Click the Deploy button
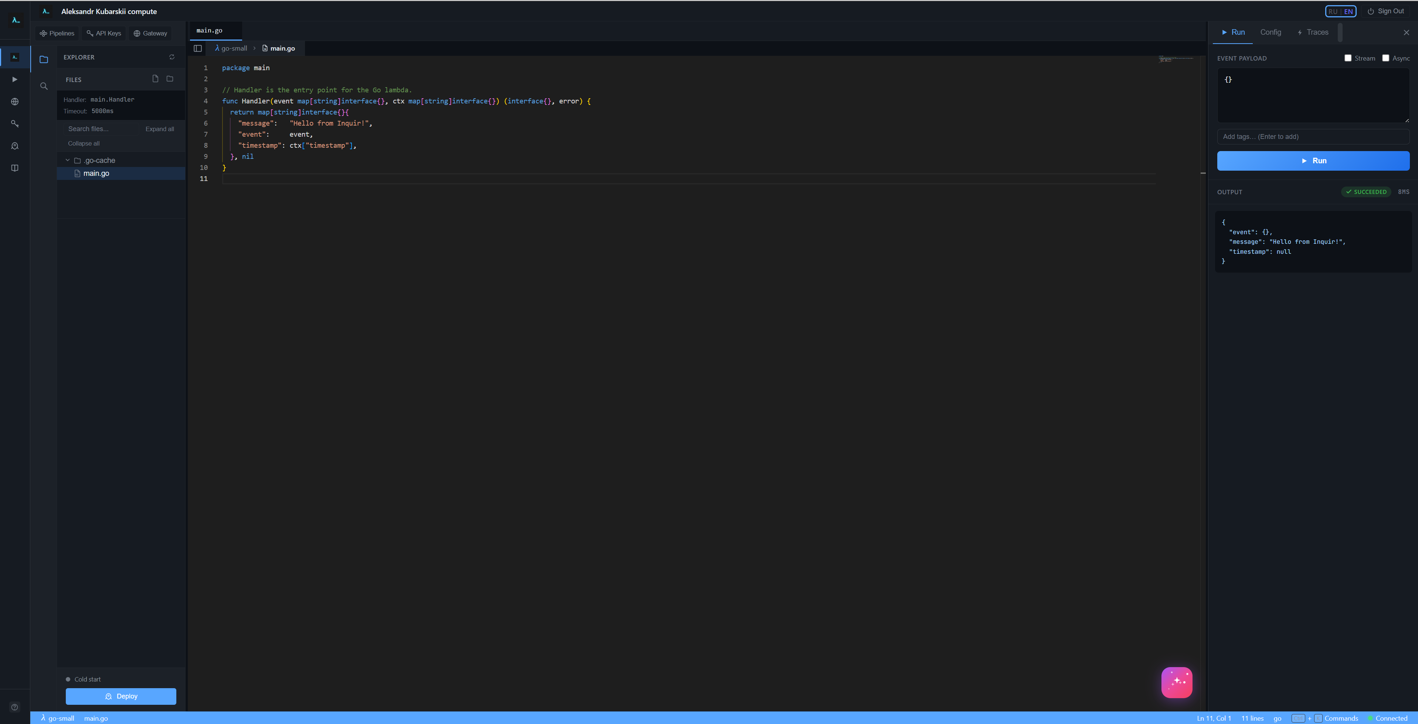This screenshot has height=724, width=1418. click(x=121, y=696)
